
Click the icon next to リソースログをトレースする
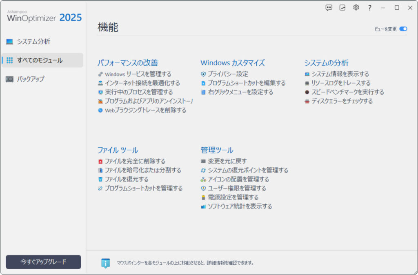pos(307,83)
